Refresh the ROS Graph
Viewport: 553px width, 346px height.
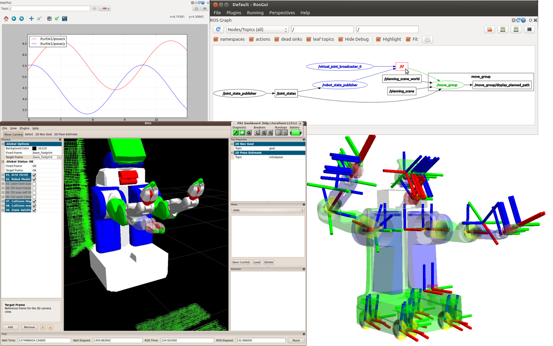[x=218, y=29]
